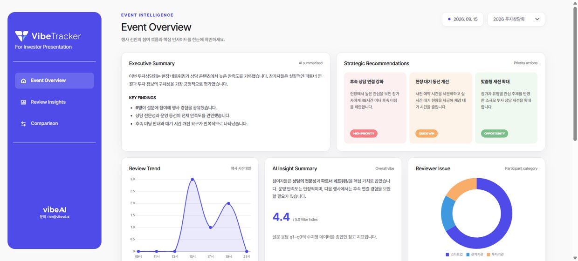Open the 2026 투자상담회 event dropdown
The image size is (578, 261).
[x=516, y=19]
